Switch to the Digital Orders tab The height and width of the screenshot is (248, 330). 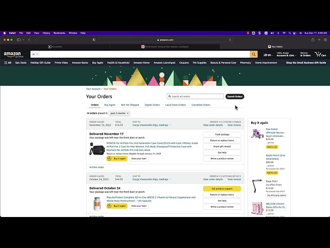152,105
